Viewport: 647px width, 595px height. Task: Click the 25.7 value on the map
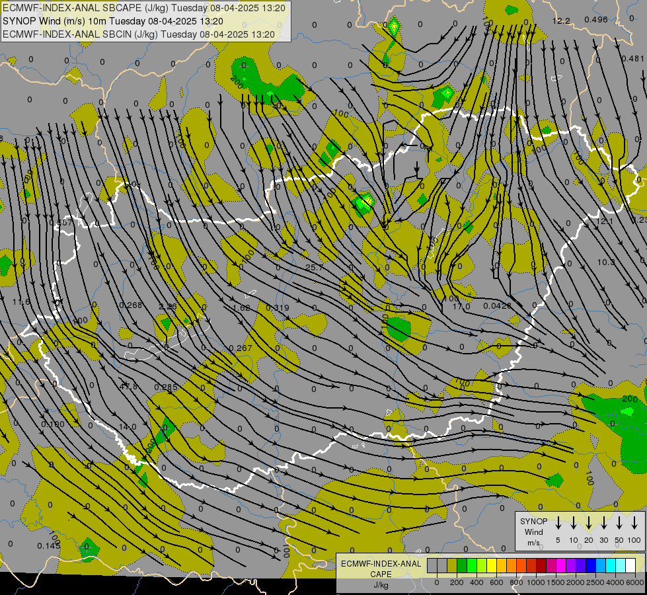314,268
